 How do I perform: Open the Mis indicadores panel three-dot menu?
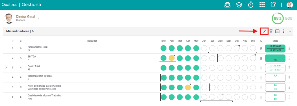click(284, 31)
